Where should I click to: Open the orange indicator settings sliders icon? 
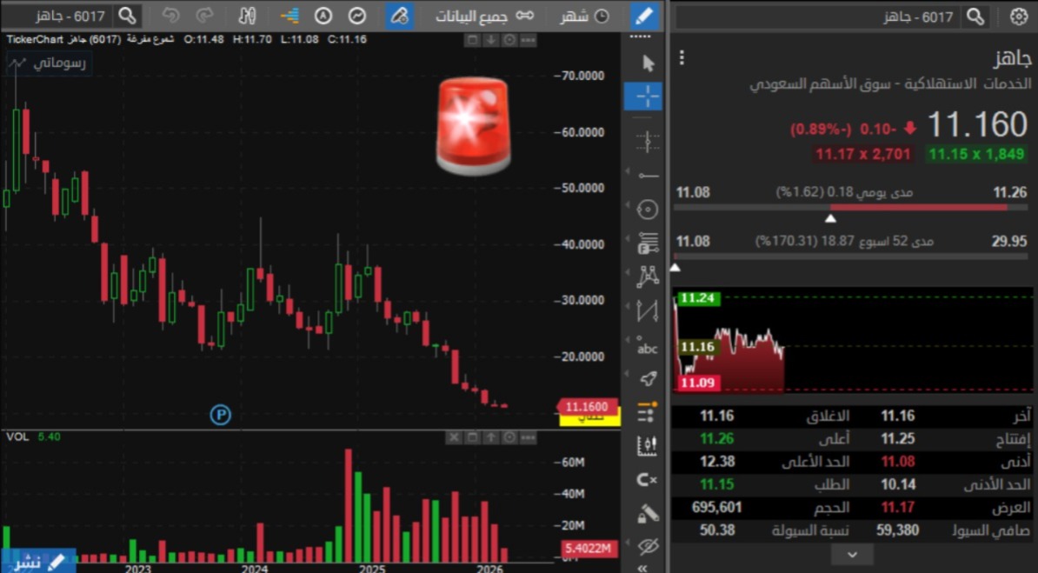[648, 412]
